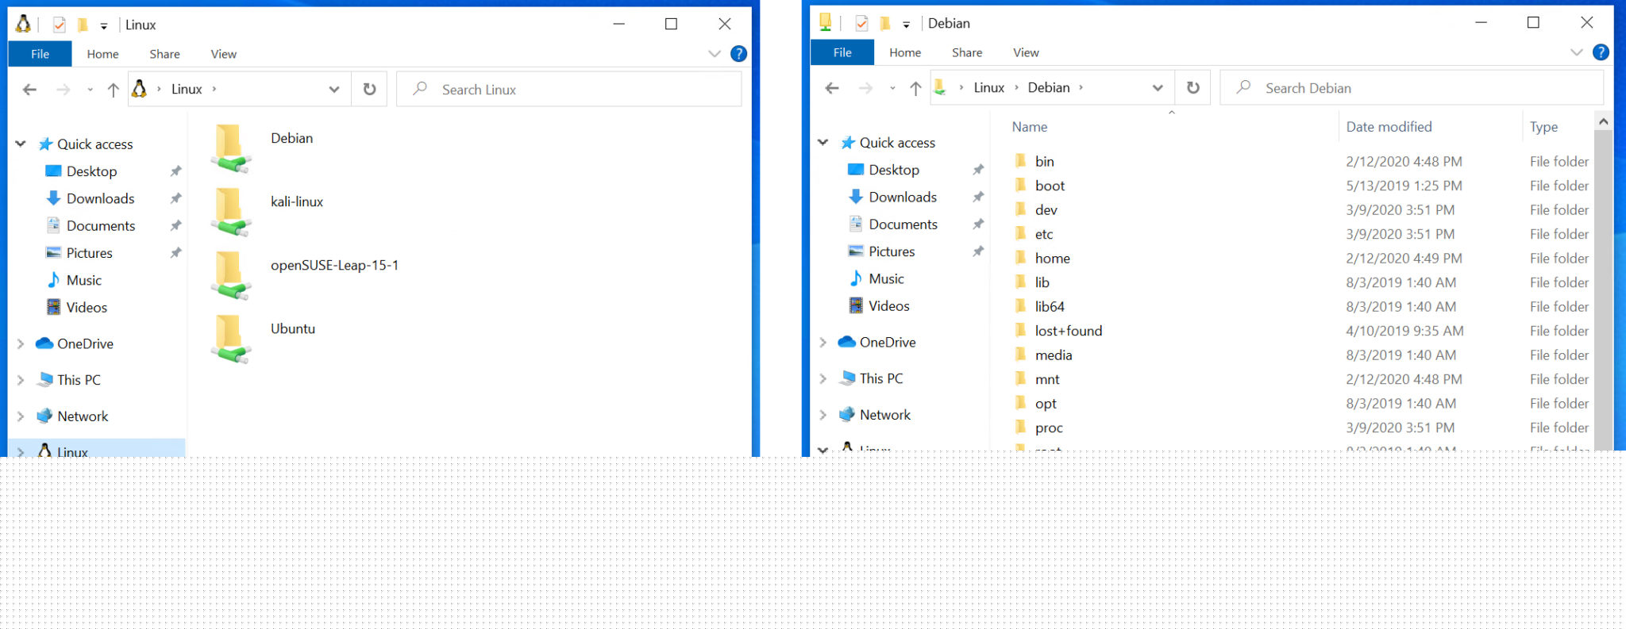Sort by Type column header
The height and width of the screenshot is (629, 1626).
[x=1543, y=127]
